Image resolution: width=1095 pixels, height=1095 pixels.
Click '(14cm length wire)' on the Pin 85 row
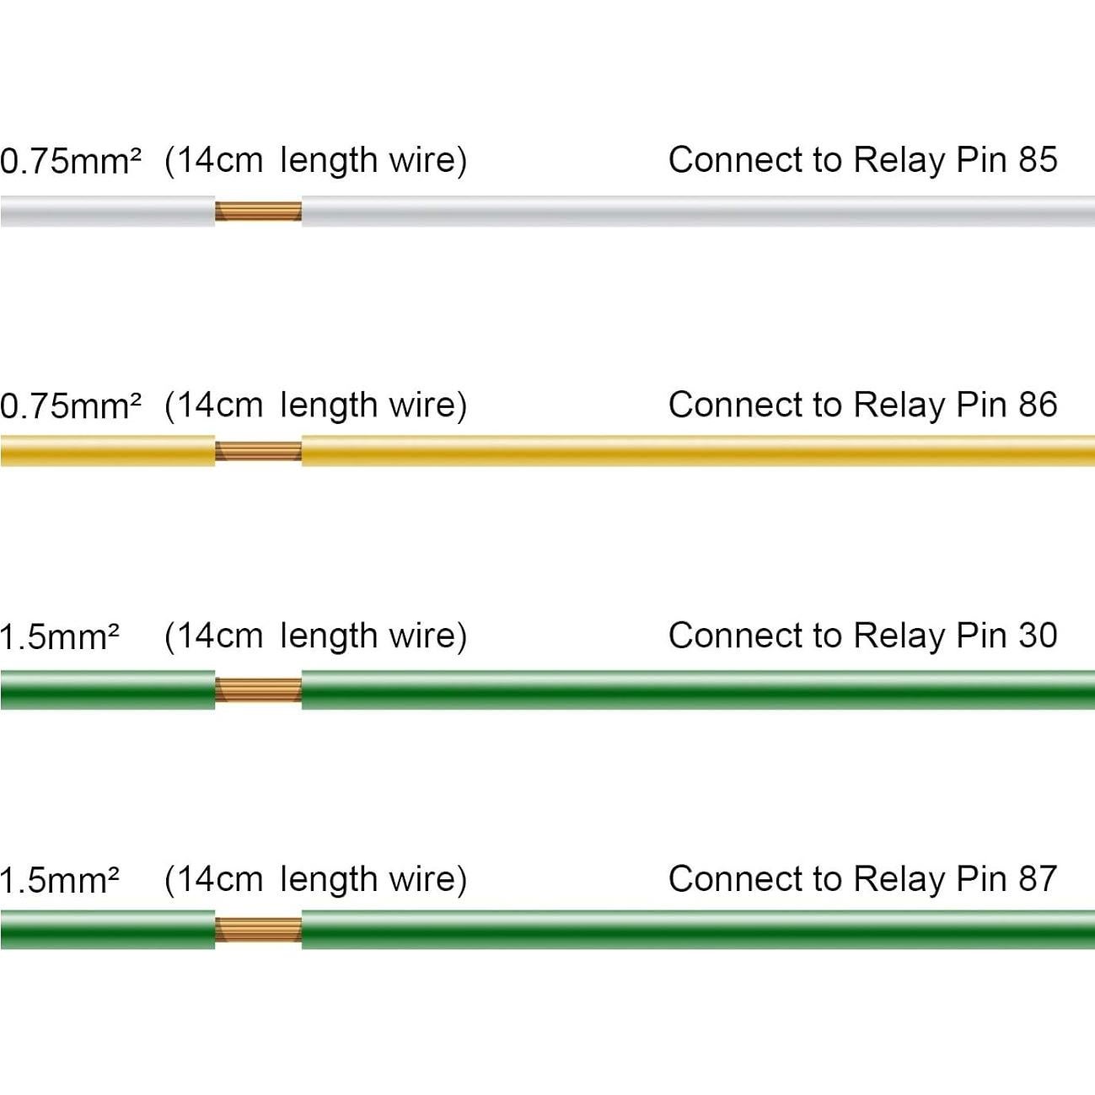(315, 160)
